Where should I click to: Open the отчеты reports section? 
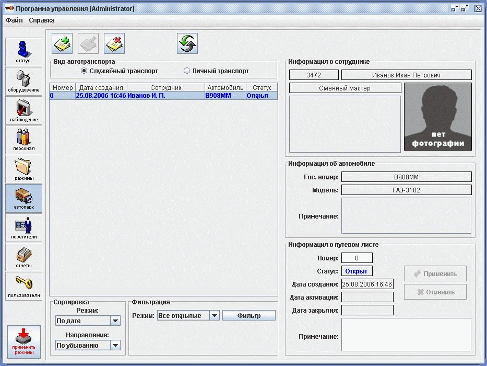23,257
